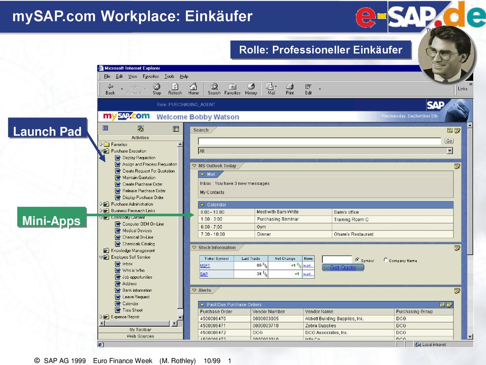The image size is (486, 365).
Task: Open Create Purchase Order in the tree
Action: pyautogui.click(x=142, y=184)
